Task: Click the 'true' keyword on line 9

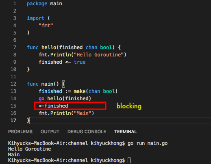Action: [80, 62]
